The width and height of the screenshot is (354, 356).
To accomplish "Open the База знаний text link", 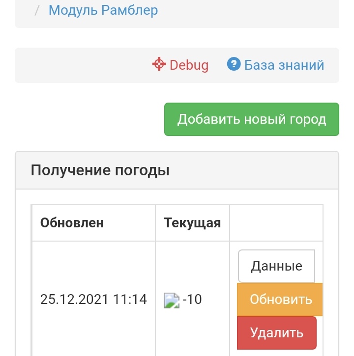I will (x=284, y=65).
